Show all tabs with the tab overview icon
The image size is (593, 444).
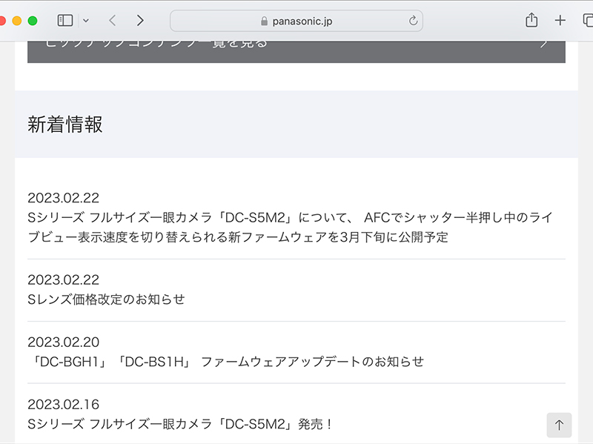click(587, 21)
